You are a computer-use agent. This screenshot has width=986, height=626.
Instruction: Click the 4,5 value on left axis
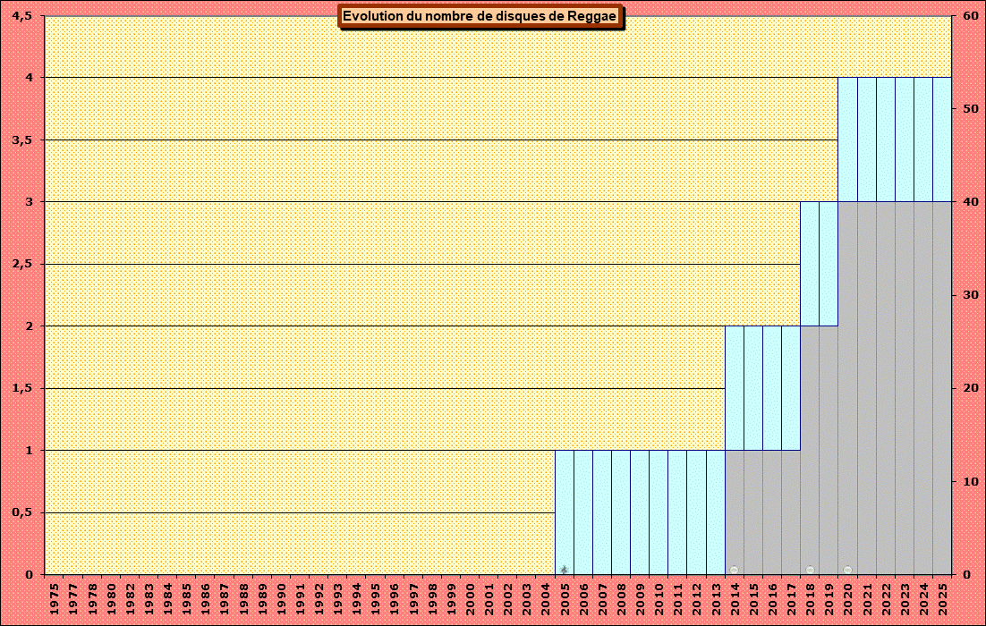click(23, 16)
